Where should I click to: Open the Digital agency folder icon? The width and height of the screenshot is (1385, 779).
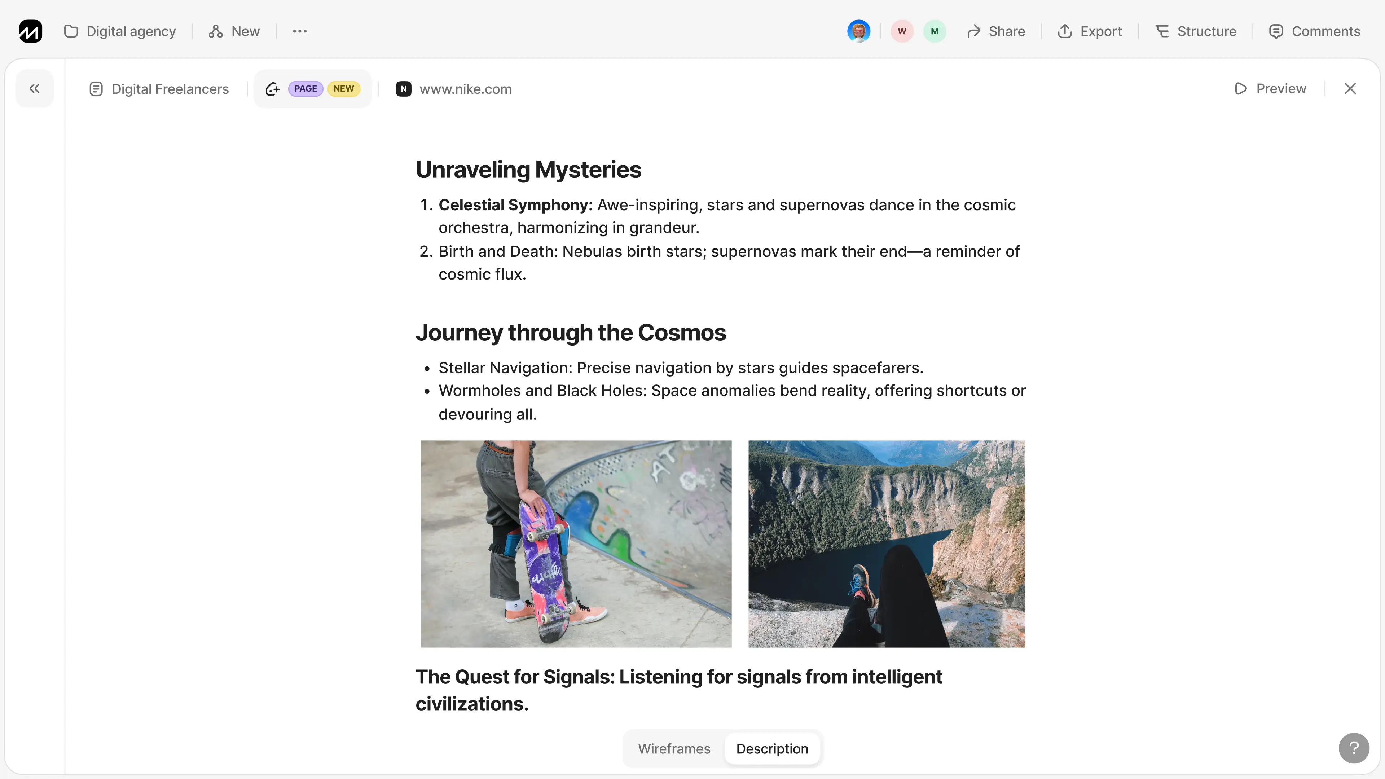(x=70, y=31)
